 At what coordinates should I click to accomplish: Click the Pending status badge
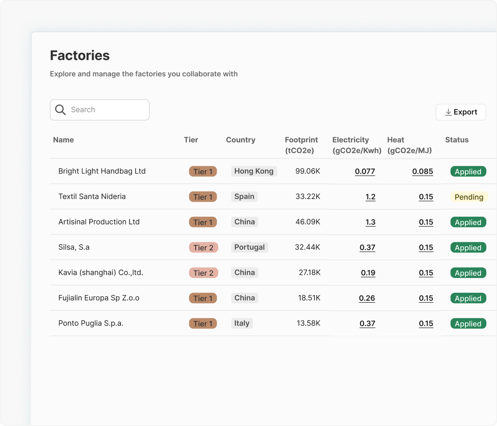468,197
